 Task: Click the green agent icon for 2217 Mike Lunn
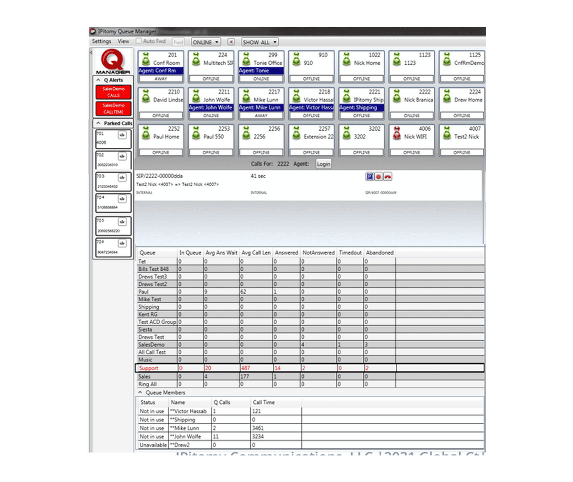click(x=246, y=96)
